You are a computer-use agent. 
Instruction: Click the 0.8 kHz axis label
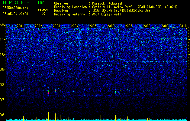point(3,85)
